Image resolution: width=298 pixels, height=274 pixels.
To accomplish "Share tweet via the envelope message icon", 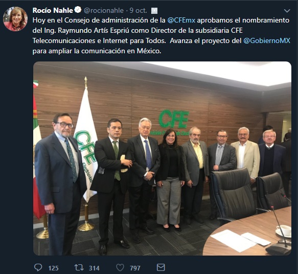I will 161,267.
